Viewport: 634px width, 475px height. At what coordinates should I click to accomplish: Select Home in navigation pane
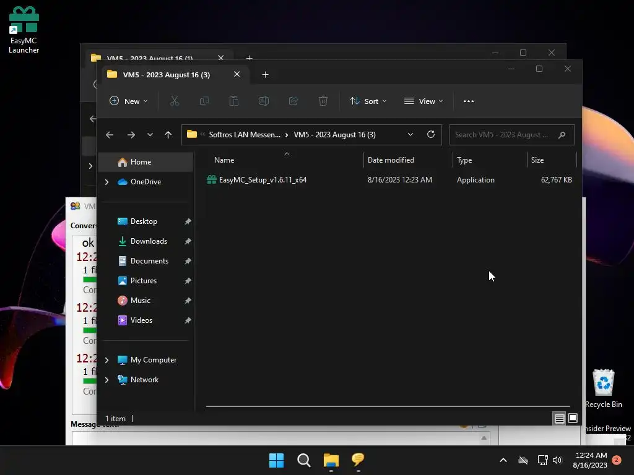point(145,162)
